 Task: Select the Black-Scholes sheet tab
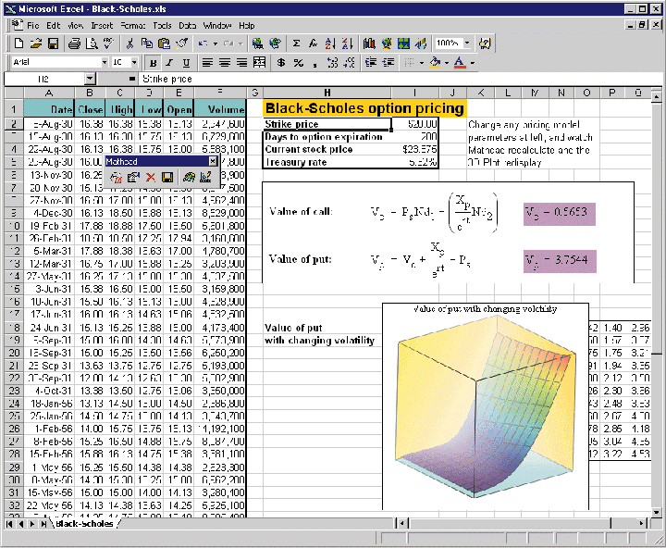pos(84,524)
